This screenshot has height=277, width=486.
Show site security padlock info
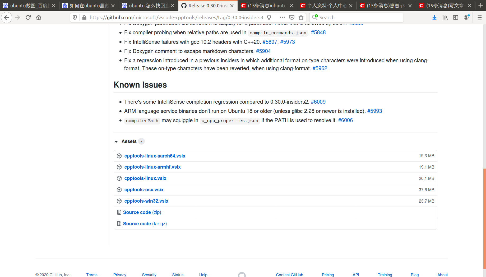coord(84,17)
